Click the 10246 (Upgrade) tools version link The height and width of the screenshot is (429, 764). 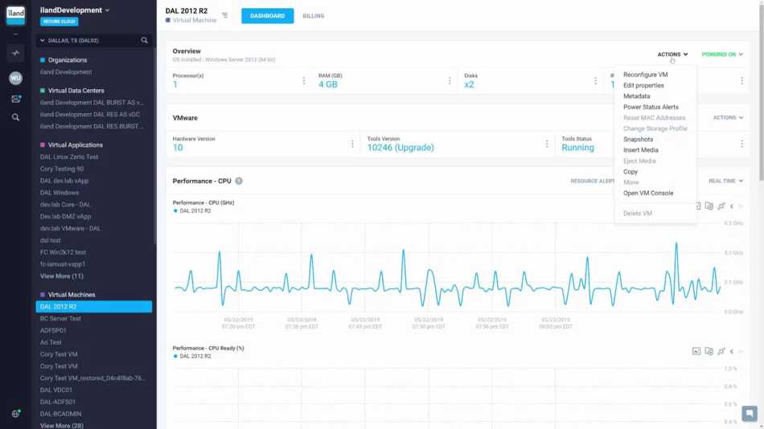(400, 148)
